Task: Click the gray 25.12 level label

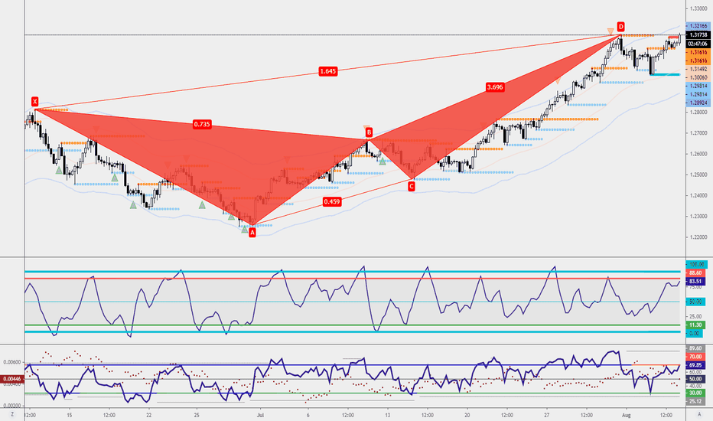Action: pyautogui.click(x=695, y=401)
